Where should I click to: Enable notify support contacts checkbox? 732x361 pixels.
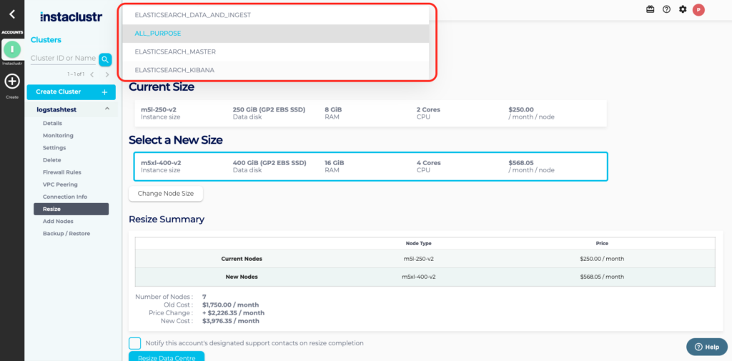[x=134, y=343]
